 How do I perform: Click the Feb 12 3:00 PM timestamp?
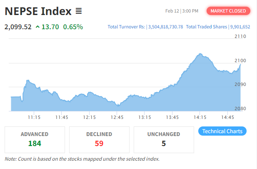[182, 10]
